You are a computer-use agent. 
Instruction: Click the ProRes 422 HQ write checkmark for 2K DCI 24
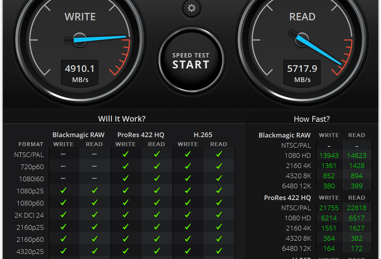pyautogui.click(x=126, y=214)
